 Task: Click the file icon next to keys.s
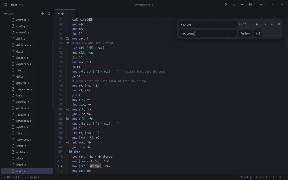(13, 95)
